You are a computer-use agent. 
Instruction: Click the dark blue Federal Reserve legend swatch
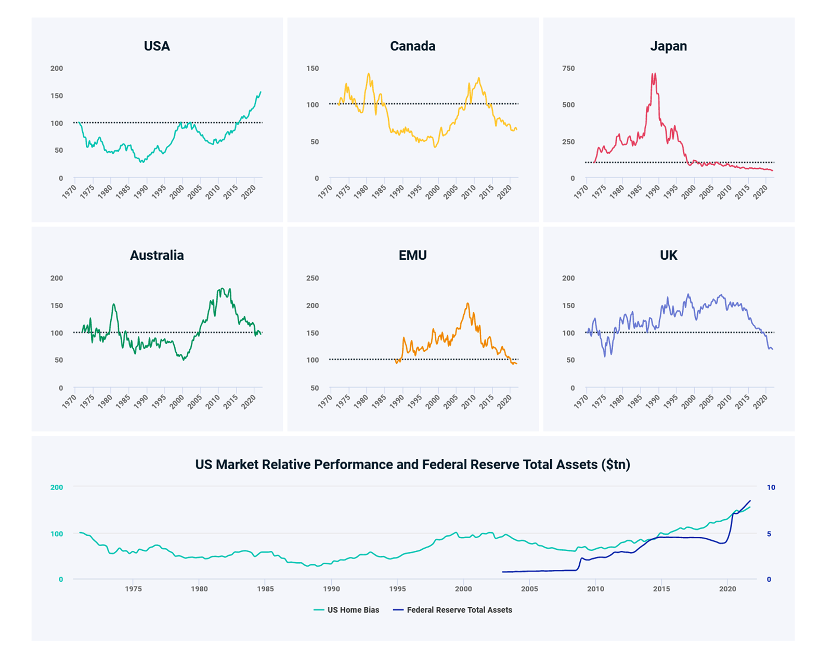[x=398, y=610]
